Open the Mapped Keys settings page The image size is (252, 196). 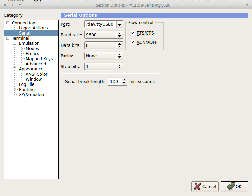click(x=39, y=59)
